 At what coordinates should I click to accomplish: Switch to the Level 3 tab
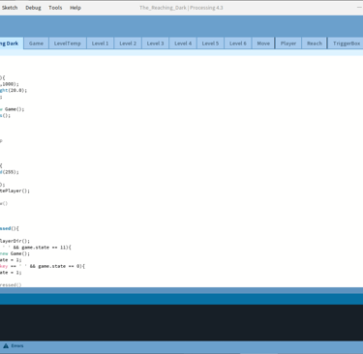tap(155, 44)
